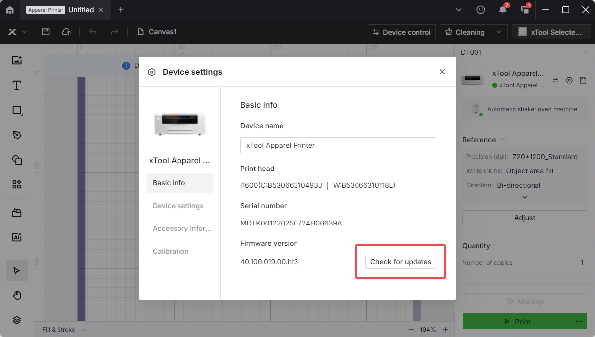The image size is (595, 337).
Task: Click the Number of copies value
Action: tap(582, 263)
